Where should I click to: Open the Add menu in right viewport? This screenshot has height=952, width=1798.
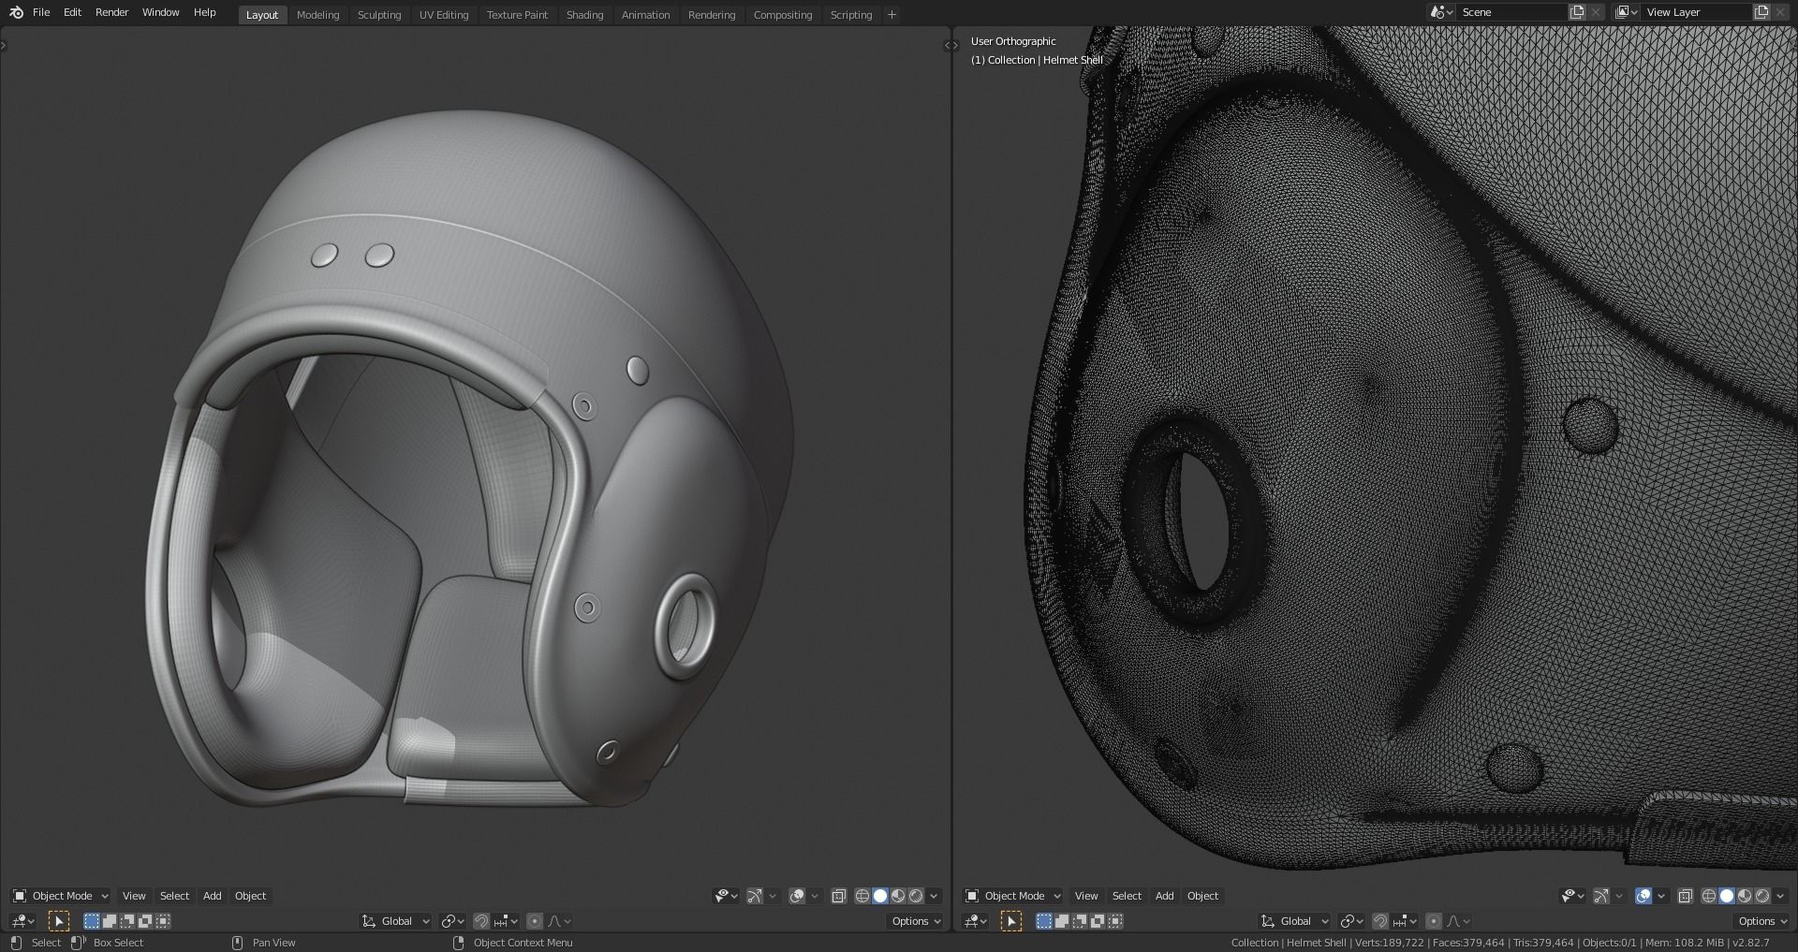coord(1164,896)
